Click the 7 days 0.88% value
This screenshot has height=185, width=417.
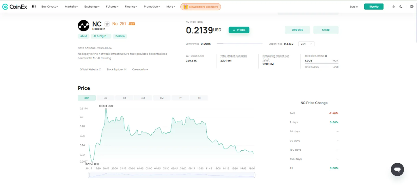[x=334, y=122]
